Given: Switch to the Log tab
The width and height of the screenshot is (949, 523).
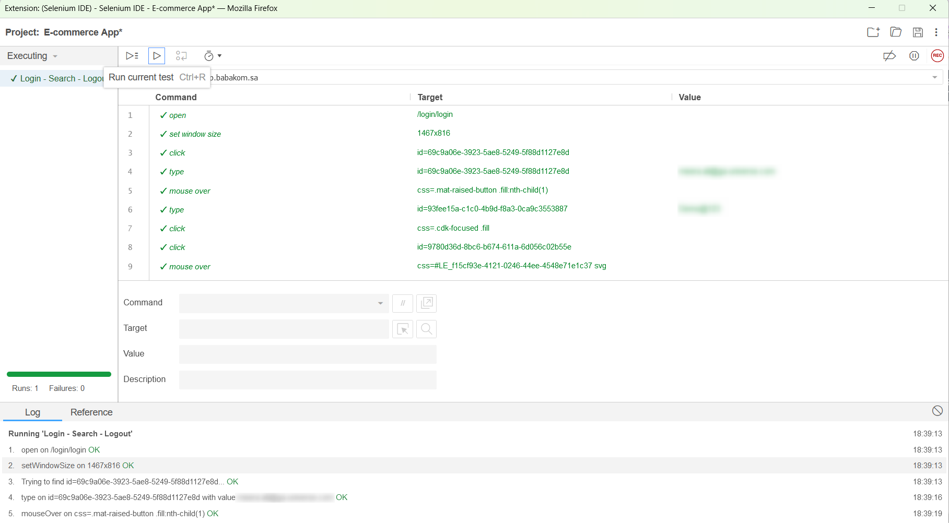Looking at the screenshot, I should coord(32,412).
